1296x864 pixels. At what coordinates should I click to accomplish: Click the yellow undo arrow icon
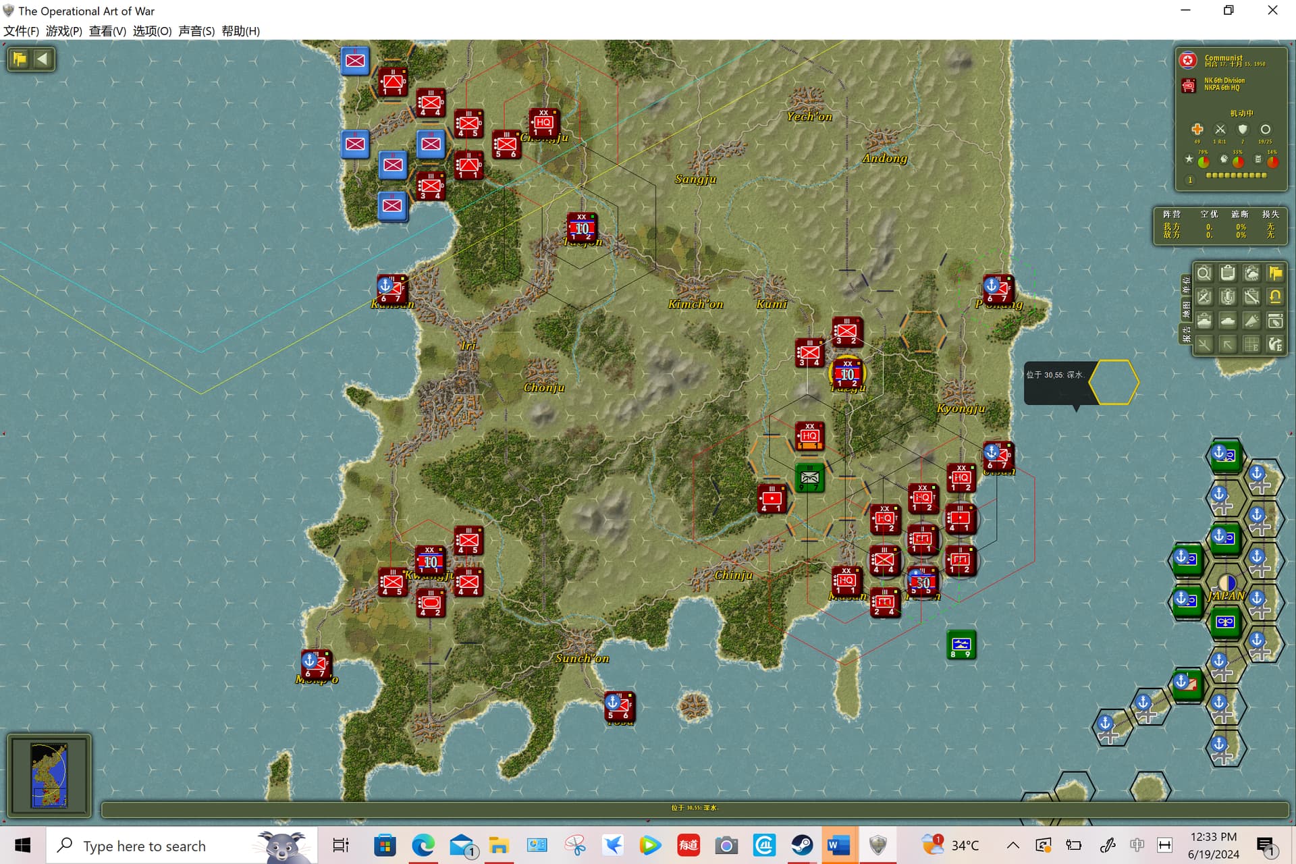point(1275,297)
